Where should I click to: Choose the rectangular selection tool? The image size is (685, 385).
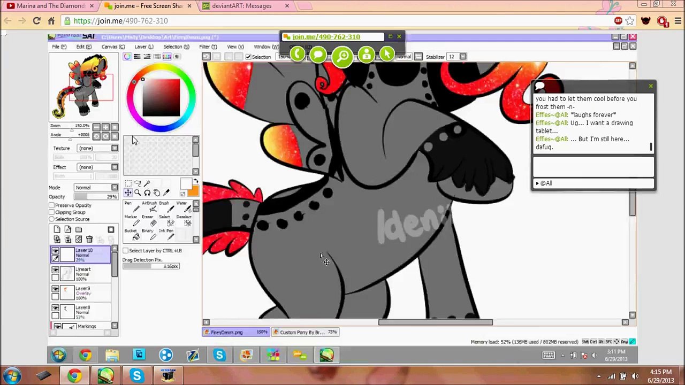128,183
